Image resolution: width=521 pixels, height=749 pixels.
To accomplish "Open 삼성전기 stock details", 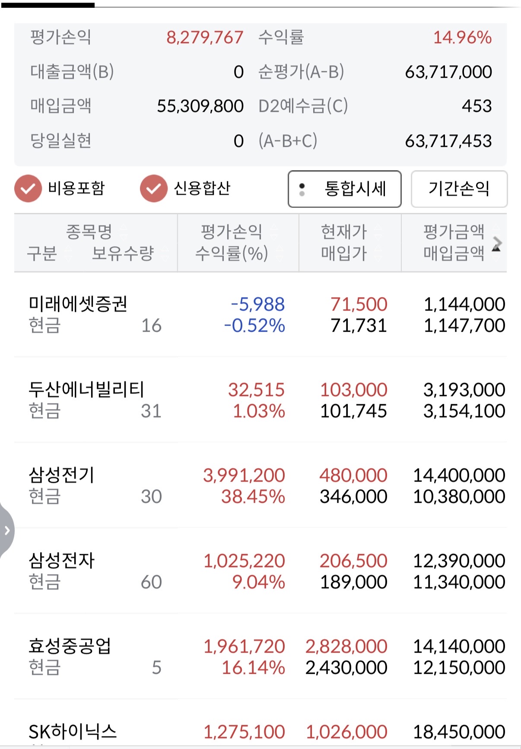I will [61, 476].
